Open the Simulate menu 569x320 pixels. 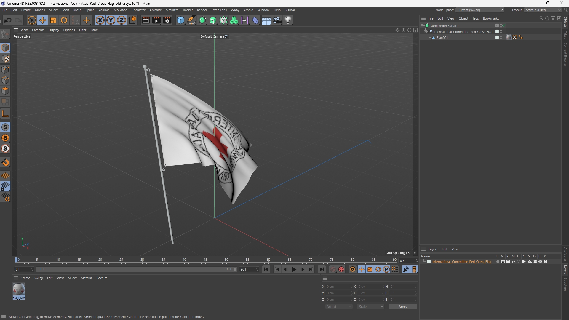[x=172, y=10]
